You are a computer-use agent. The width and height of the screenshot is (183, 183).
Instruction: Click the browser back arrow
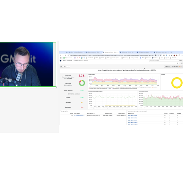coord(60,55)
